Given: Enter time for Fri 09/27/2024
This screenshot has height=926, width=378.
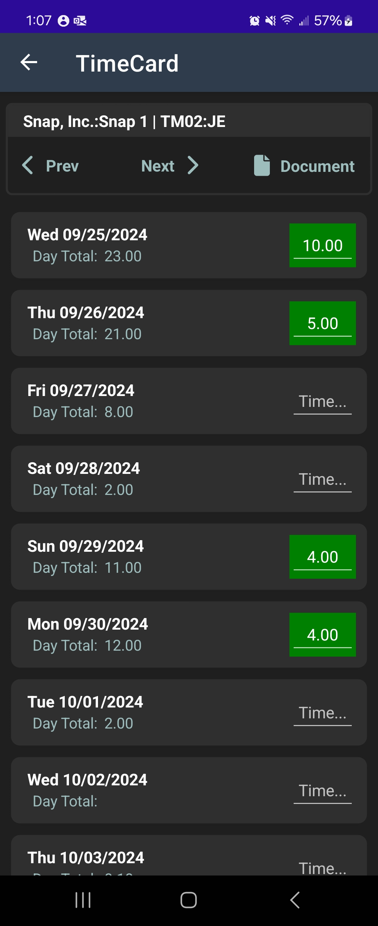Looking at the screenshot, I should pos(322,402).
